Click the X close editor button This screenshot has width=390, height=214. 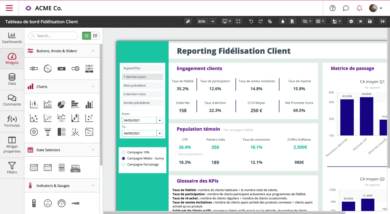coord(361,22)
